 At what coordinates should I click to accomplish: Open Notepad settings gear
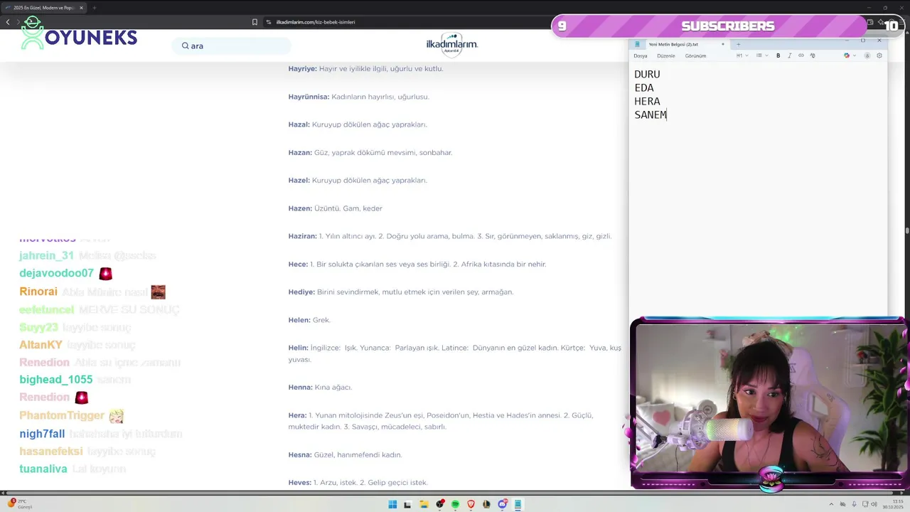879,55
